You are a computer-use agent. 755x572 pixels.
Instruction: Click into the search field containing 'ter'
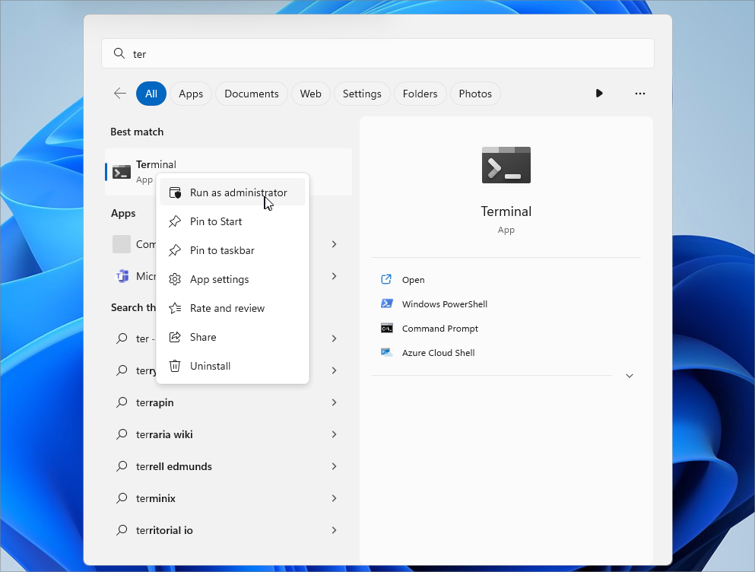(x=377, y=53)
